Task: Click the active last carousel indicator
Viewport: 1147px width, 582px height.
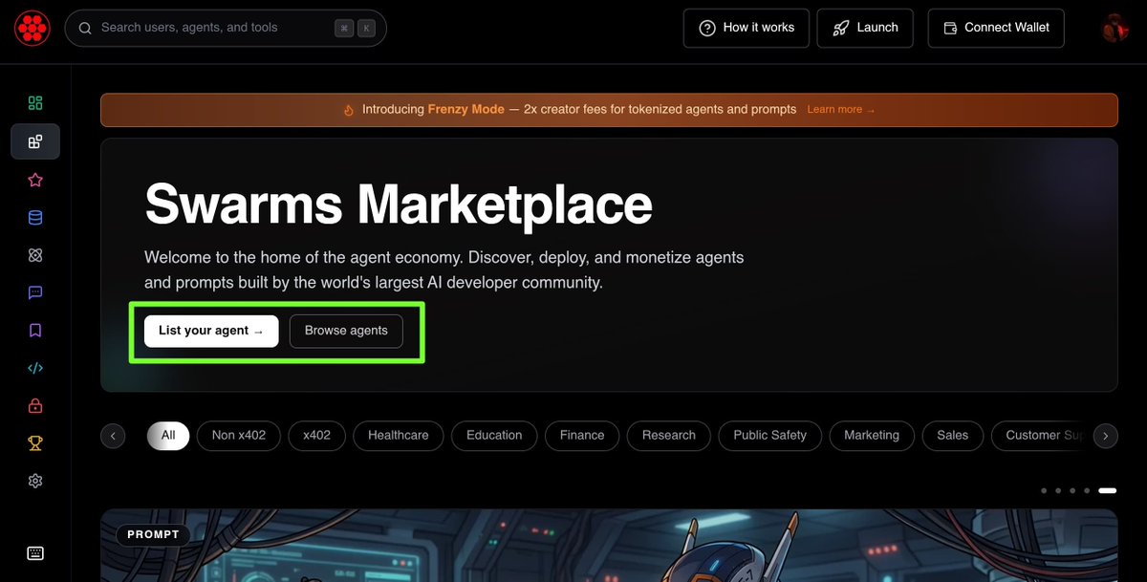Action: [x=1107, y=490]
